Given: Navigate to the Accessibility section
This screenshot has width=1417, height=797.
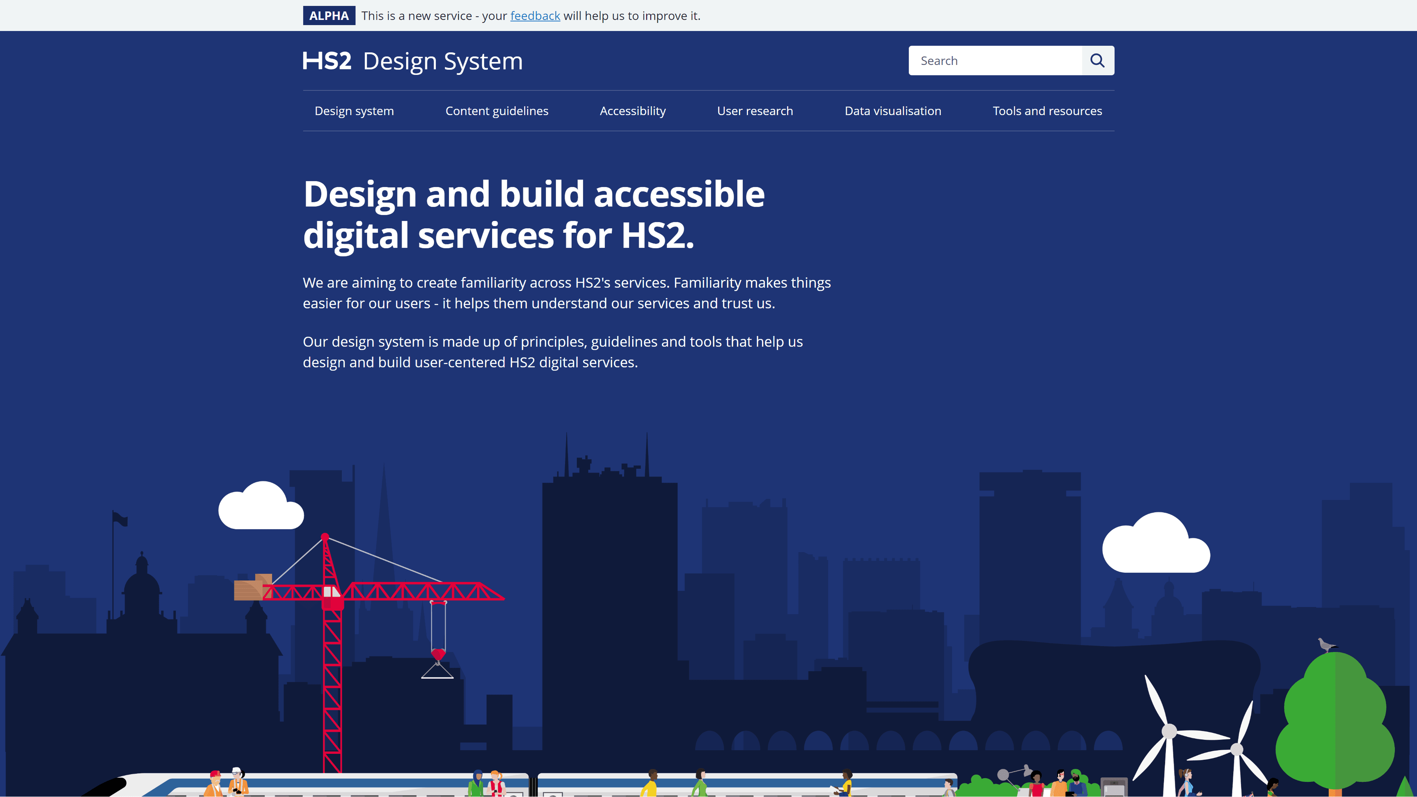Looking at the screenshot, I should click(x=632, y=111).
